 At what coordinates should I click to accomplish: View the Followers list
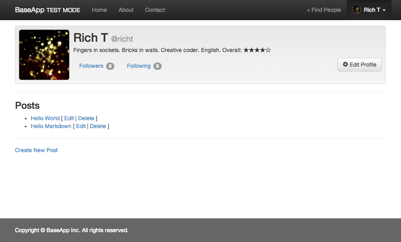(x=91, y=66)
